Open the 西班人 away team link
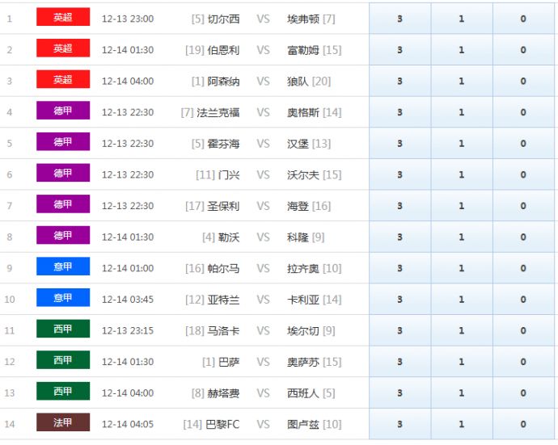The image size is (558, 445). [x=303, y=393]
